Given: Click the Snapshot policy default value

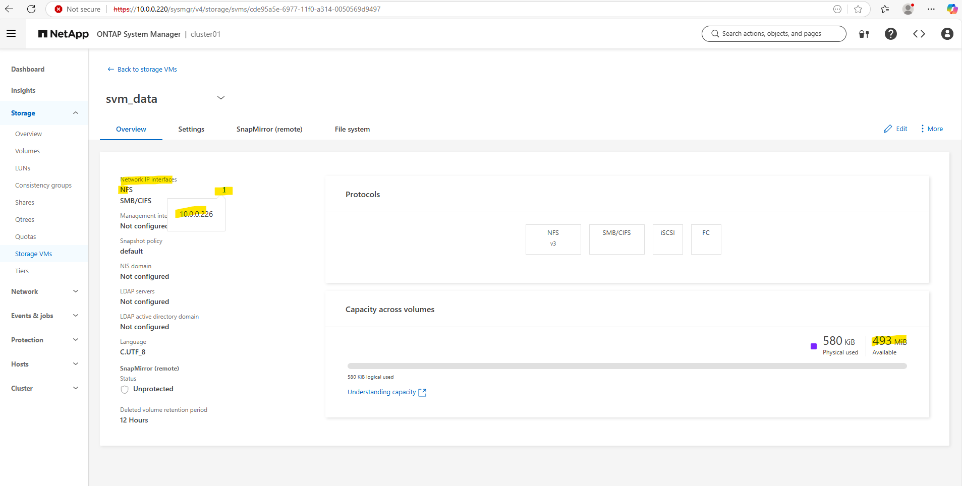Looking at the screenshot, I should coord(131,252).
